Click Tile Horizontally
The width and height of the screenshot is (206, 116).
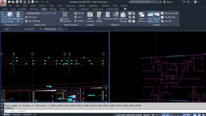(x=170, y=13)
